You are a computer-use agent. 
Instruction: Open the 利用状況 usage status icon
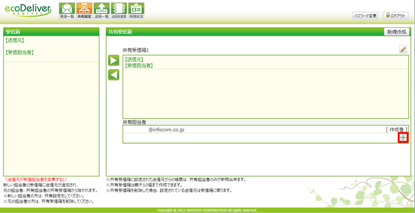(136, 11)
